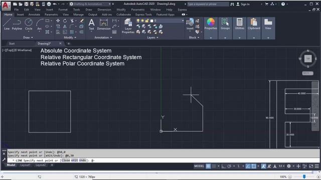Toggle layer lock icon in layer dropdown

point(147,20)
